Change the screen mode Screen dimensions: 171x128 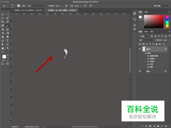pyautogui.click(x=7, y=64)
